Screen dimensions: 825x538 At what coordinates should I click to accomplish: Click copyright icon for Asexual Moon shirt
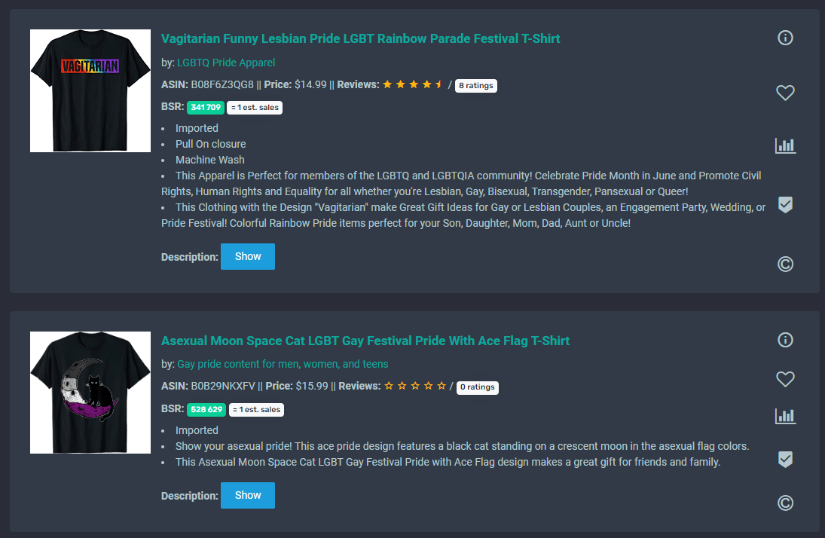point(785,503)
